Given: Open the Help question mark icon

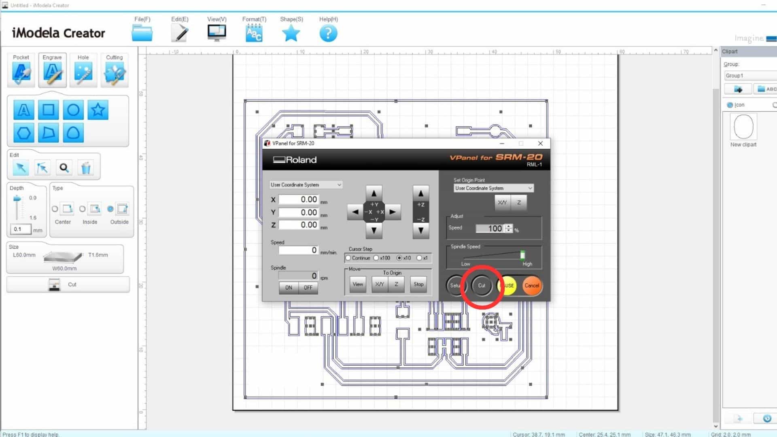Looking at the screenshot, I should coord(328,33).
